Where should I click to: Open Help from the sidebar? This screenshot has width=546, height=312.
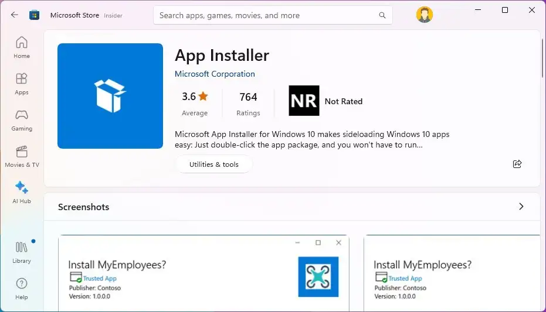tap(22, 289)
